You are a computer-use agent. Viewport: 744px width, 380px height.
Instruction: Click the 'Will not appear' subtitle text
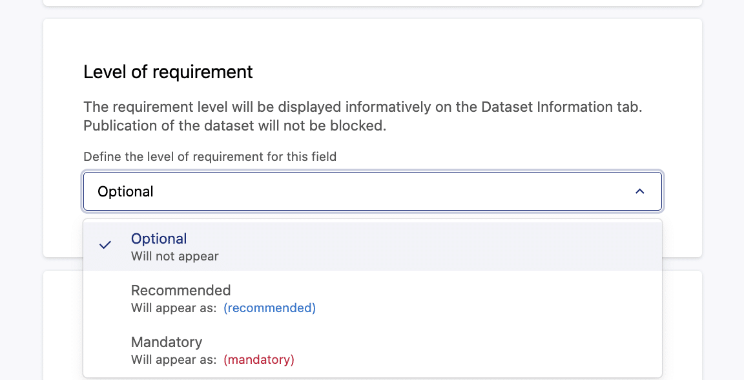(174, 256)
